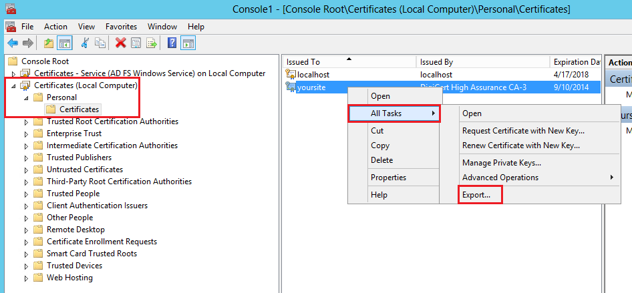This screenshot has height=293, width=632.
Task: Choose Export... from the All Tasks submenu
Action: coord(476,195)
